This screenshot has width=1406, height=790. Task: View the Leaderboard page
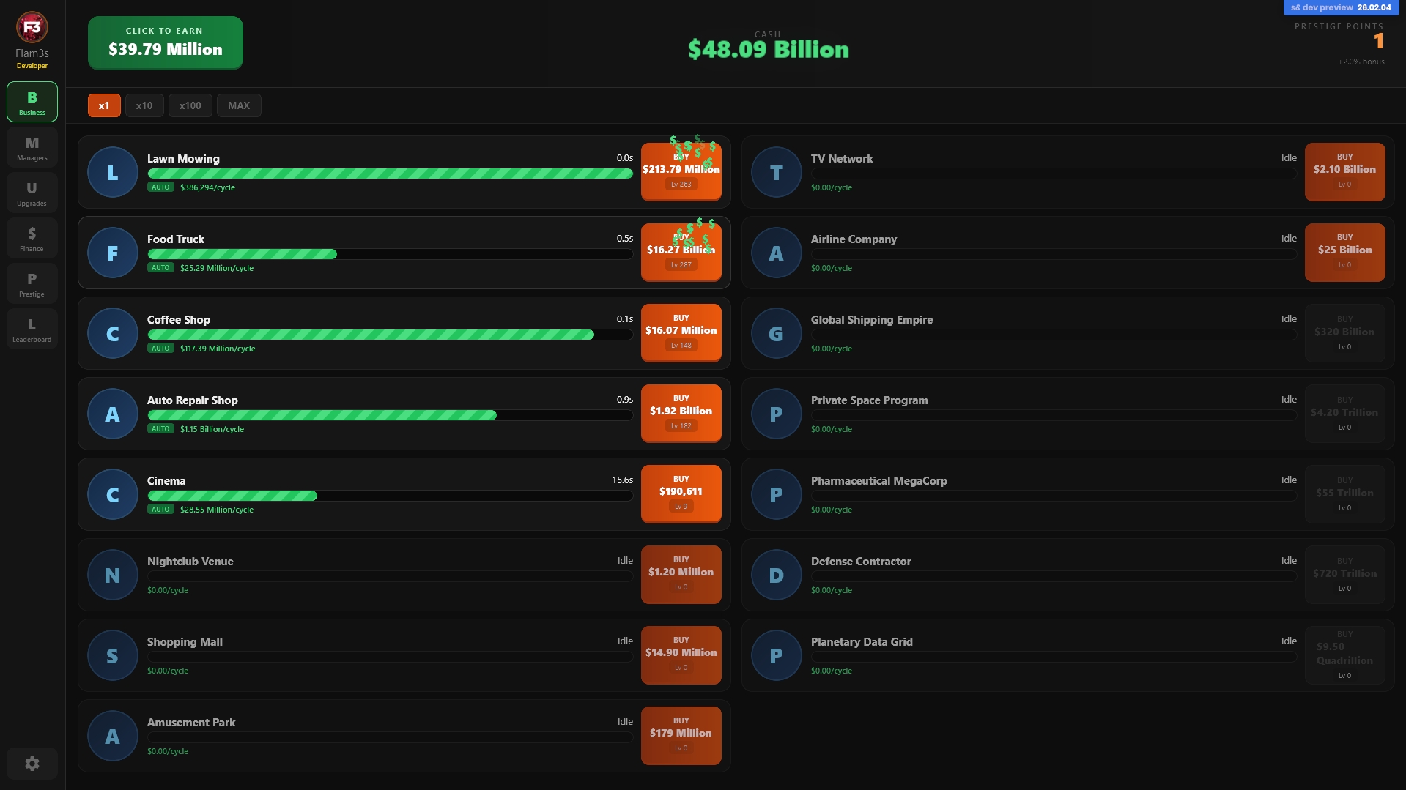[32, 329]
